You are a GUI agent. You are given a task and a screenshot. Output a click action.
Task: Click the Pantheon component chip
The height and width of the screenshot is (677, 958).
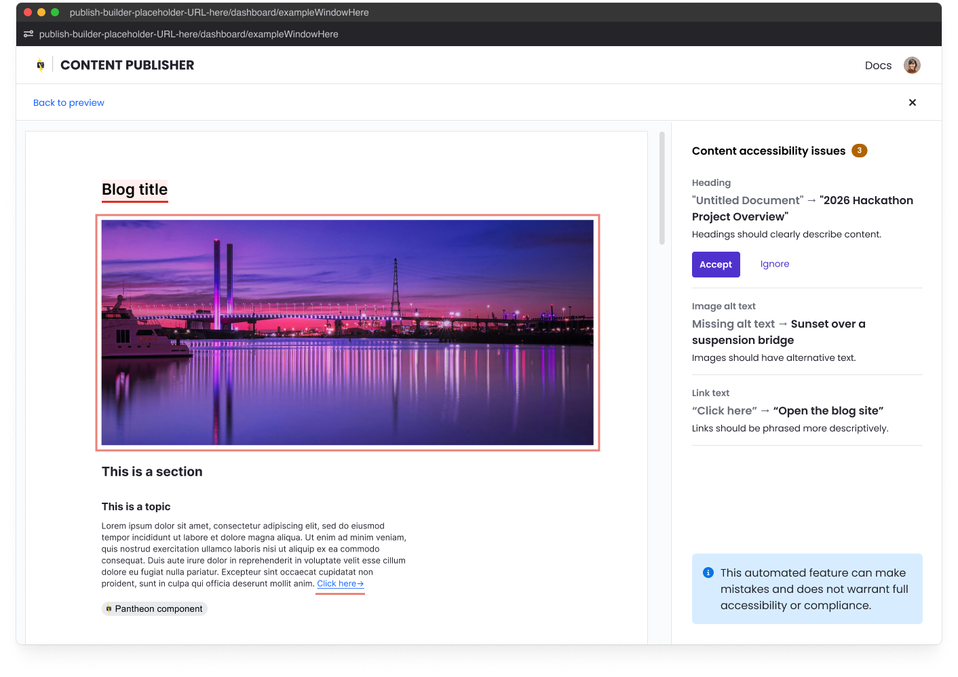coord(155,608)
